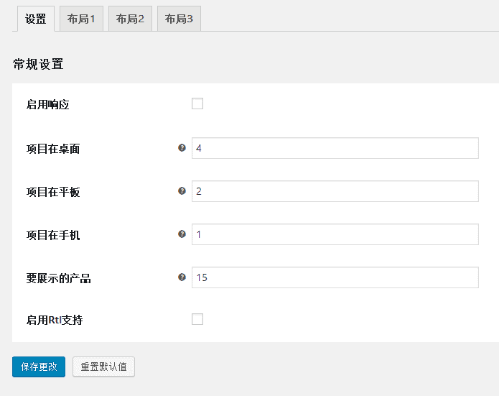Focus the 项目在手机 input field
Screen dimensions: 499x396
click(x=335, y=234)
